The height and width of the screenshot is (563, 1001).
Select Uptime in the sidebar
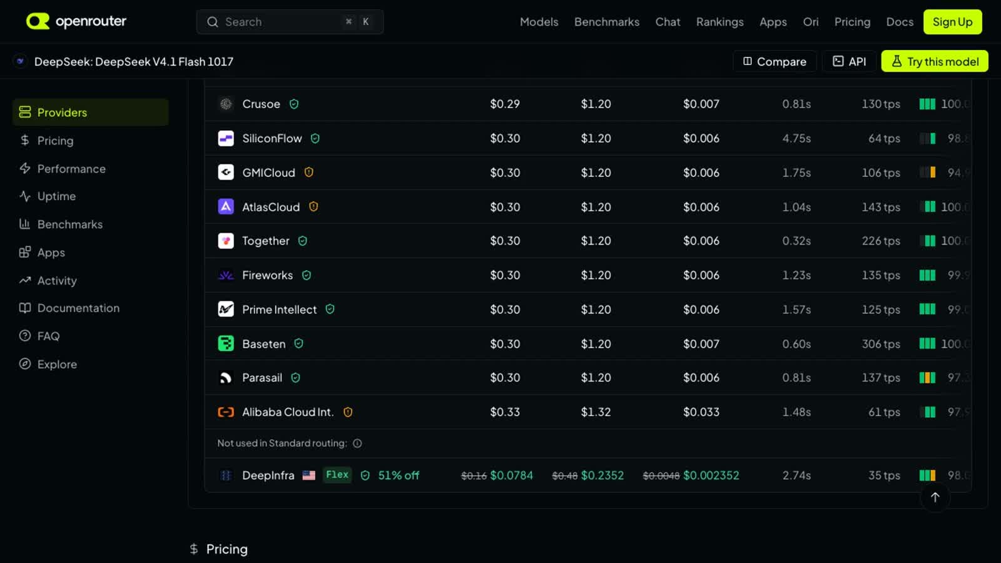pos(91,196)
